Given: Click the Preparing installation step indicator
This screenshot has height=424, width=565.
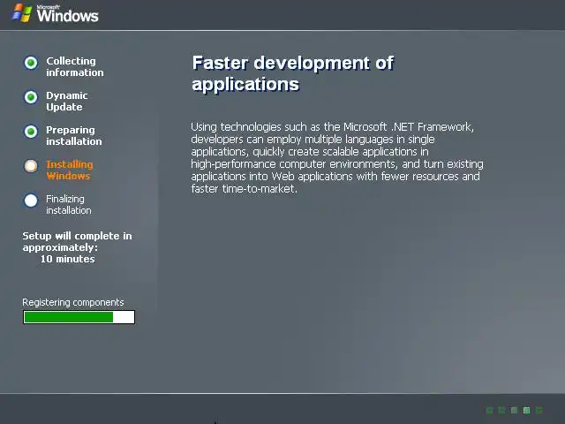Looking at the screenshot, I should [31, 132].
